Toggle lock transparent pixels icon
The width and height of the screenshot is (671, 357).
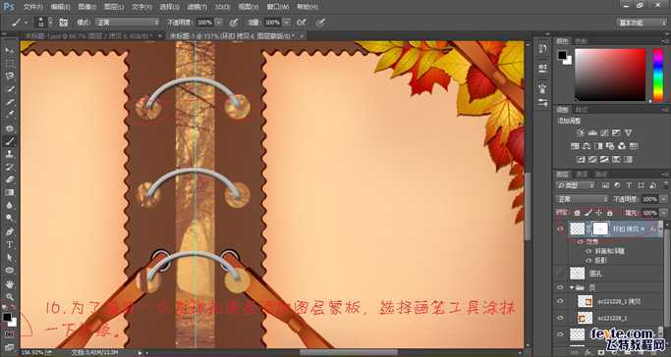point(578,212)
